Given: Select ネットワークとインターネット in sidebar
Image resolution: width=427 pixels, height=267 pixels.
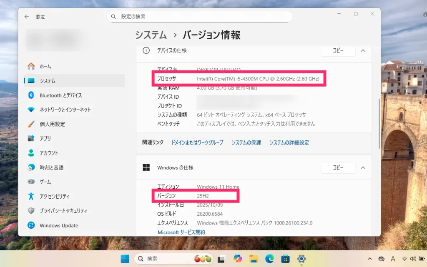Looking at the screenshot, I should coord(65,110).
